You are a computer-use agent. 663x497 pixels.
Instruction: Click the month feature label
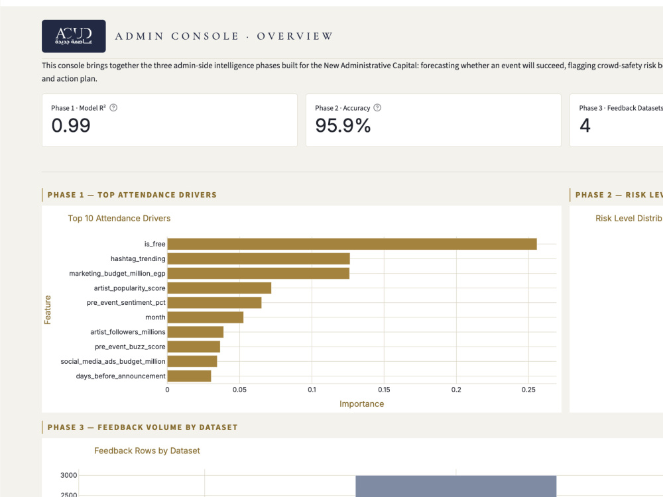155,317
